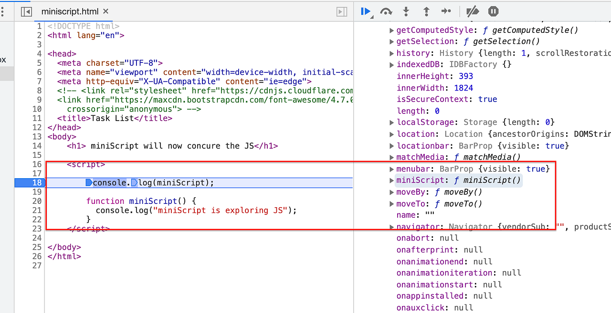
Task: Collapse the file navigator sidebar
Action: pyautogui.click(x=26, y=11)
